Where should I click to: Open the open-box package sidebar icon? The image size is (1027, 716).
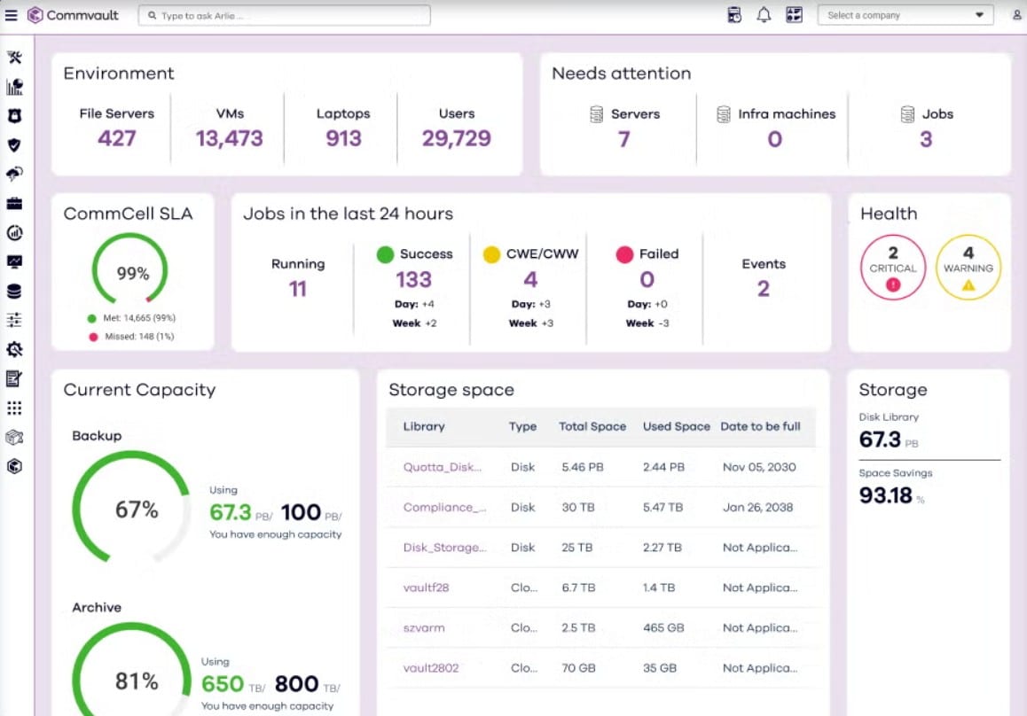pyautogui.click(x=14, y=437)
